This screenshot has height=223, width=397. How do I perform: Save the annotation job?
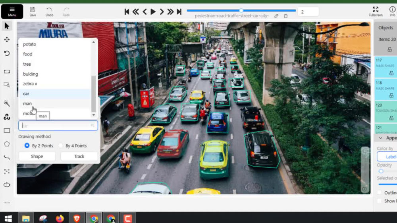click(x=33, y=11)
